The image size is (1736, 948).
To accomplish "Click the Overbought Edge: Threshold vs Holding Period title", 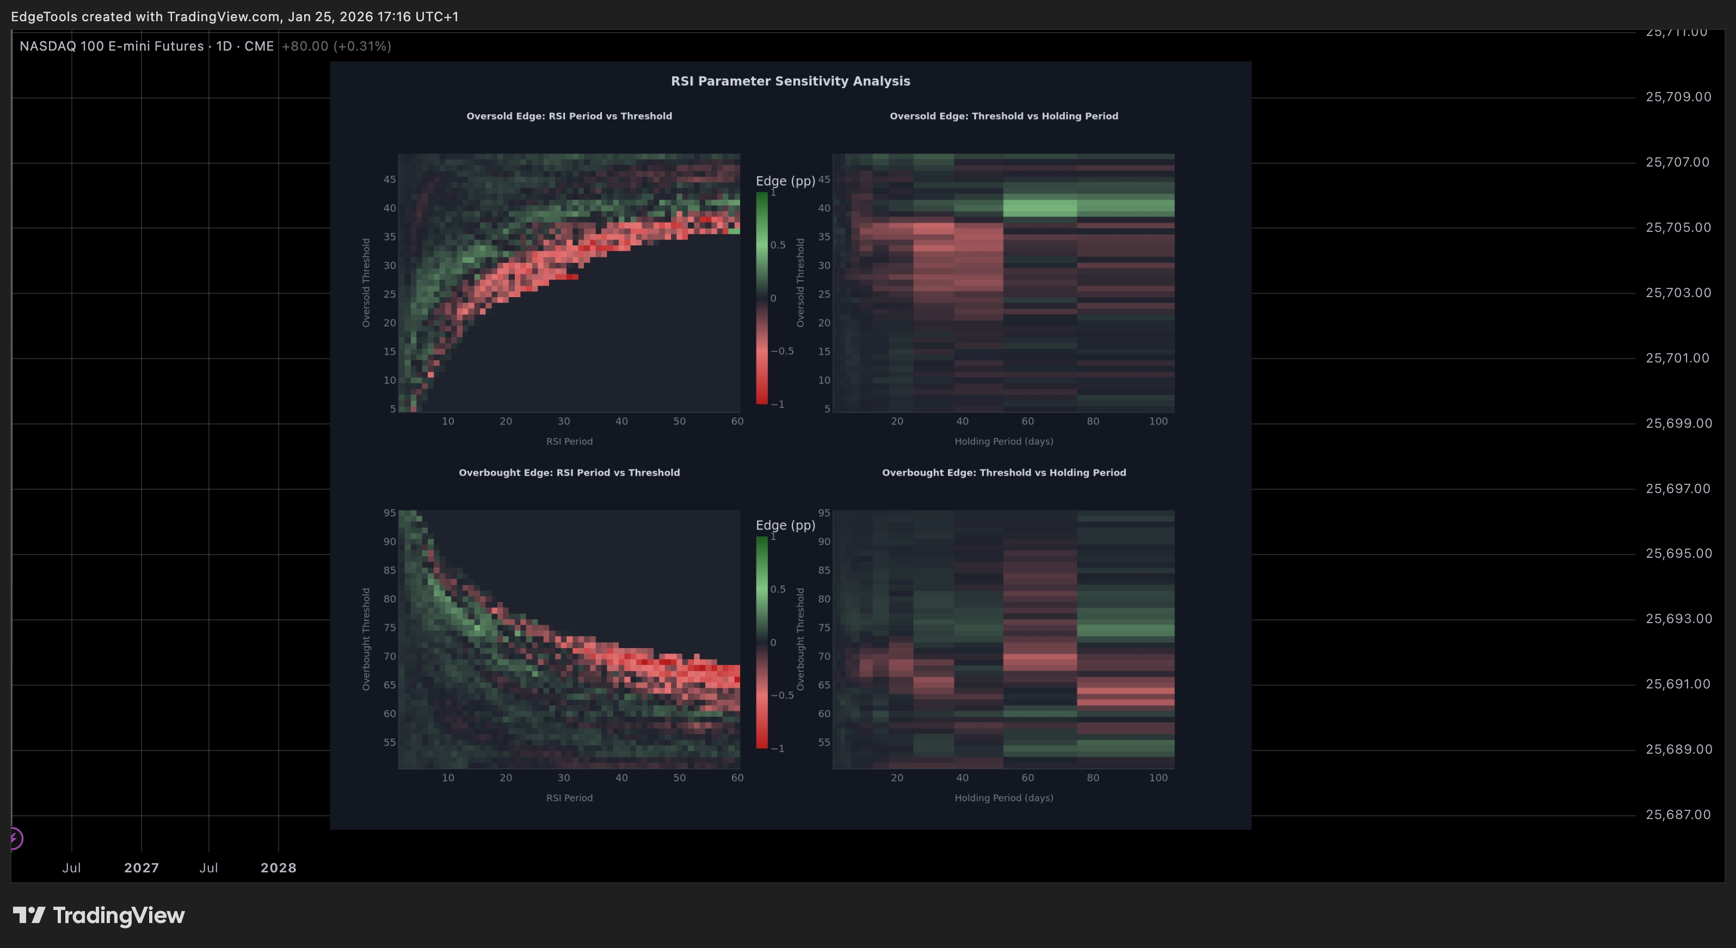I will coord(1004,472).
